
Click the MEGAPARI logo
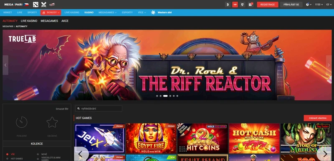13,5
